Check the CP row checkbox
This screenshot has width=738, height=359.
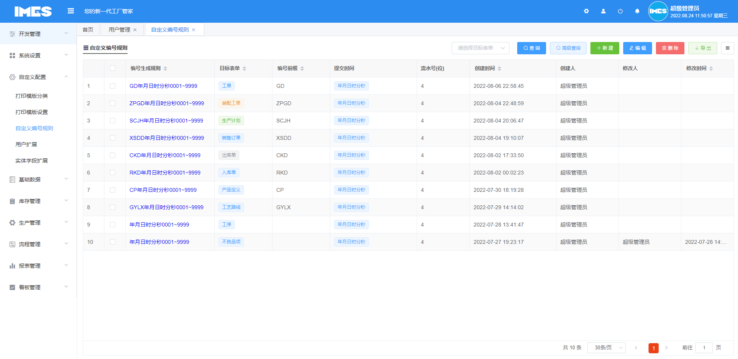pyautogui.click(x=113, y=190)
